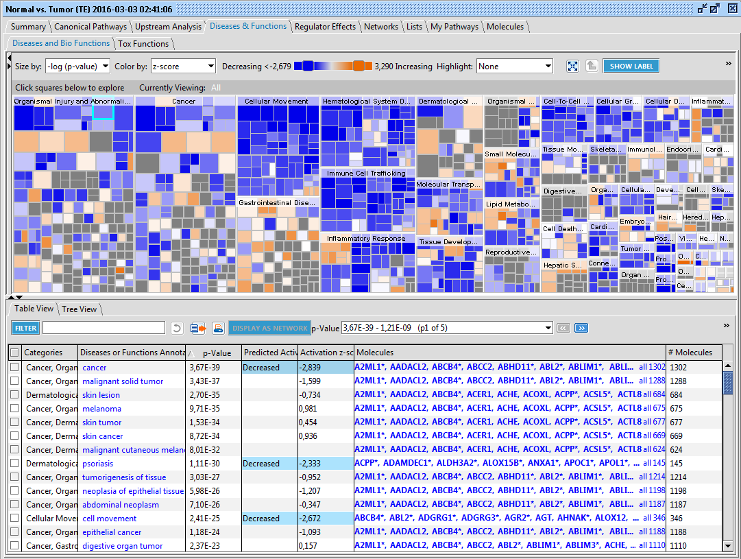Click the fit-to-view zoom icon
741x559 pixels.
pos(572,67)
